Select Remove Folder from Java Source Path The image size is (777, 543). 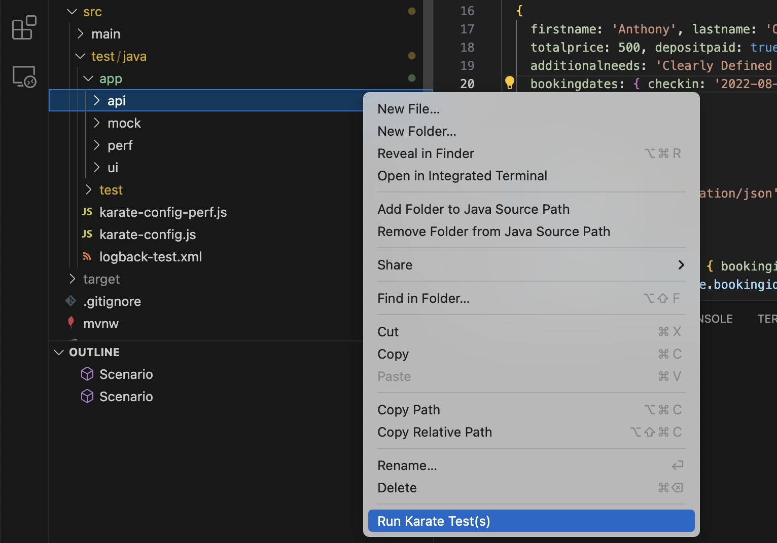tap(531, 231)
